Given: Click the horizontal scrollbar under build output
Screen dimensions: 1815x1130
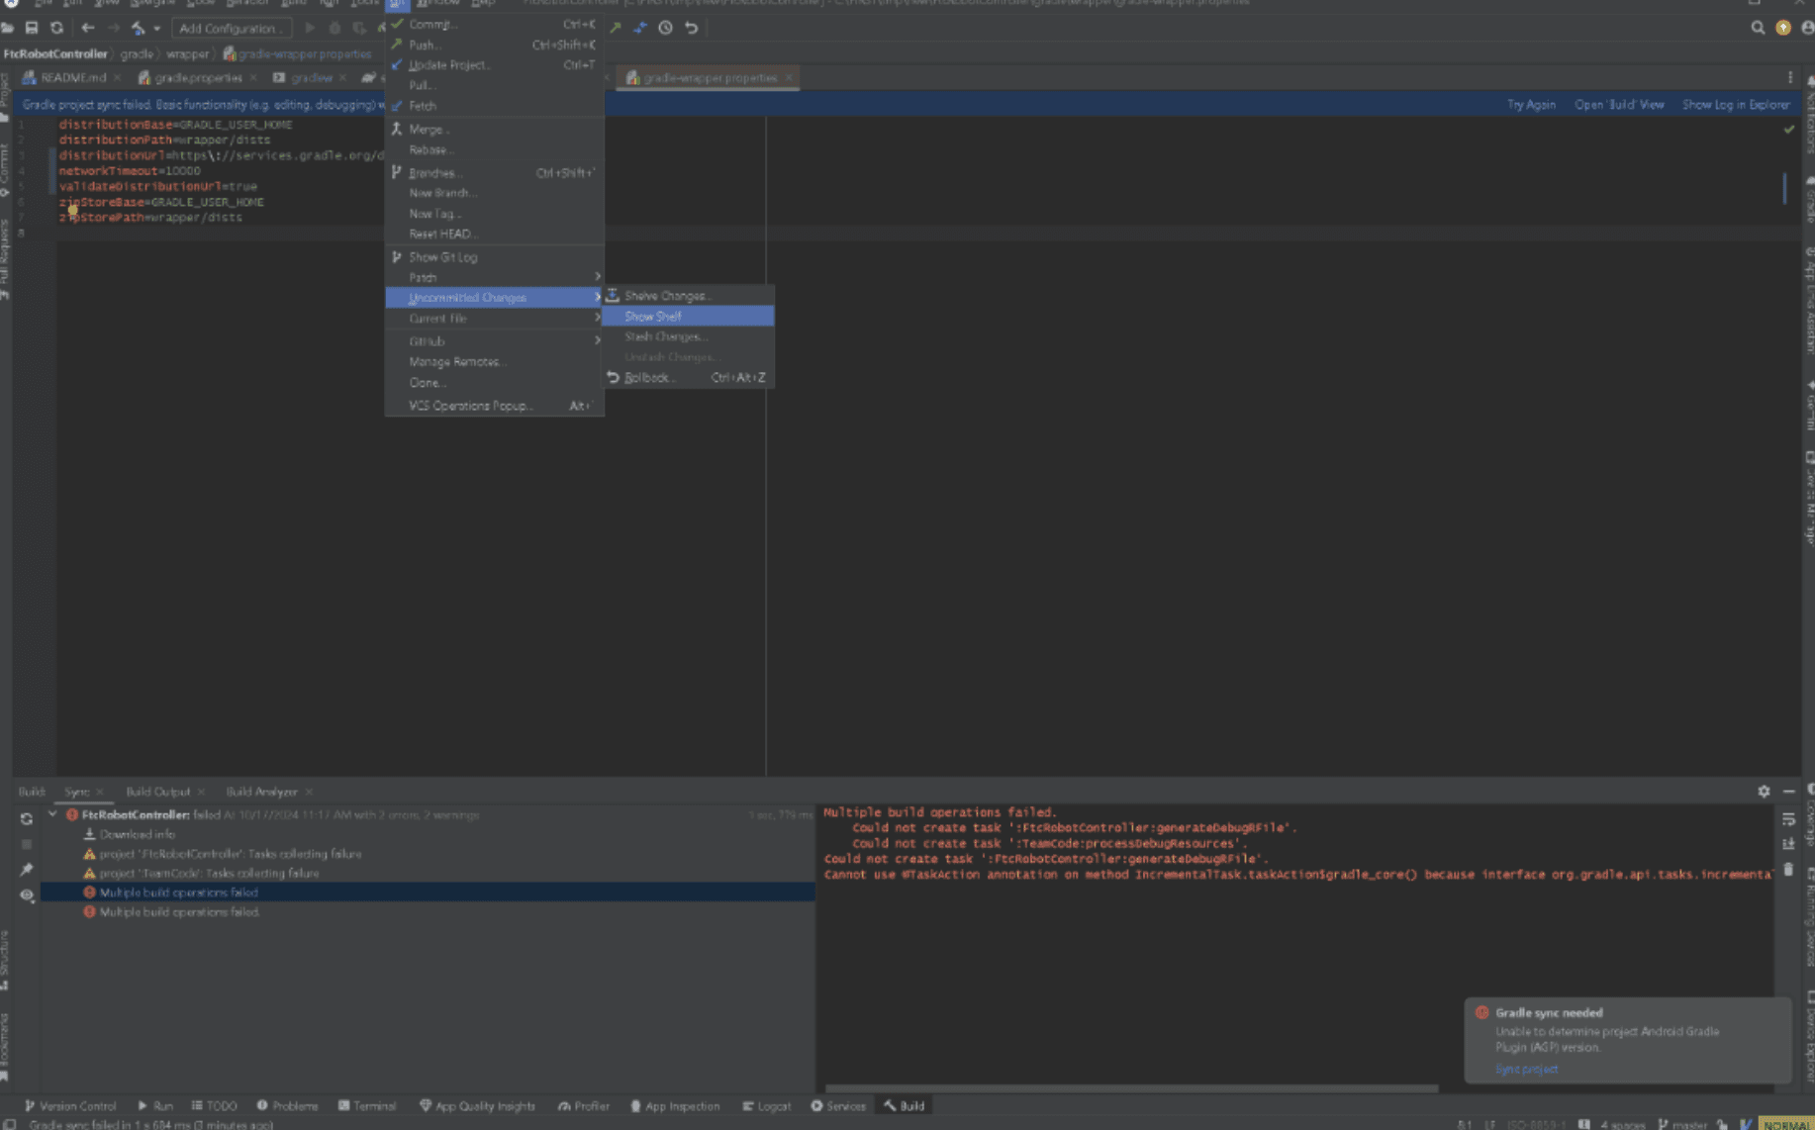Looking at the screenshot, I should [1131, 1088].
